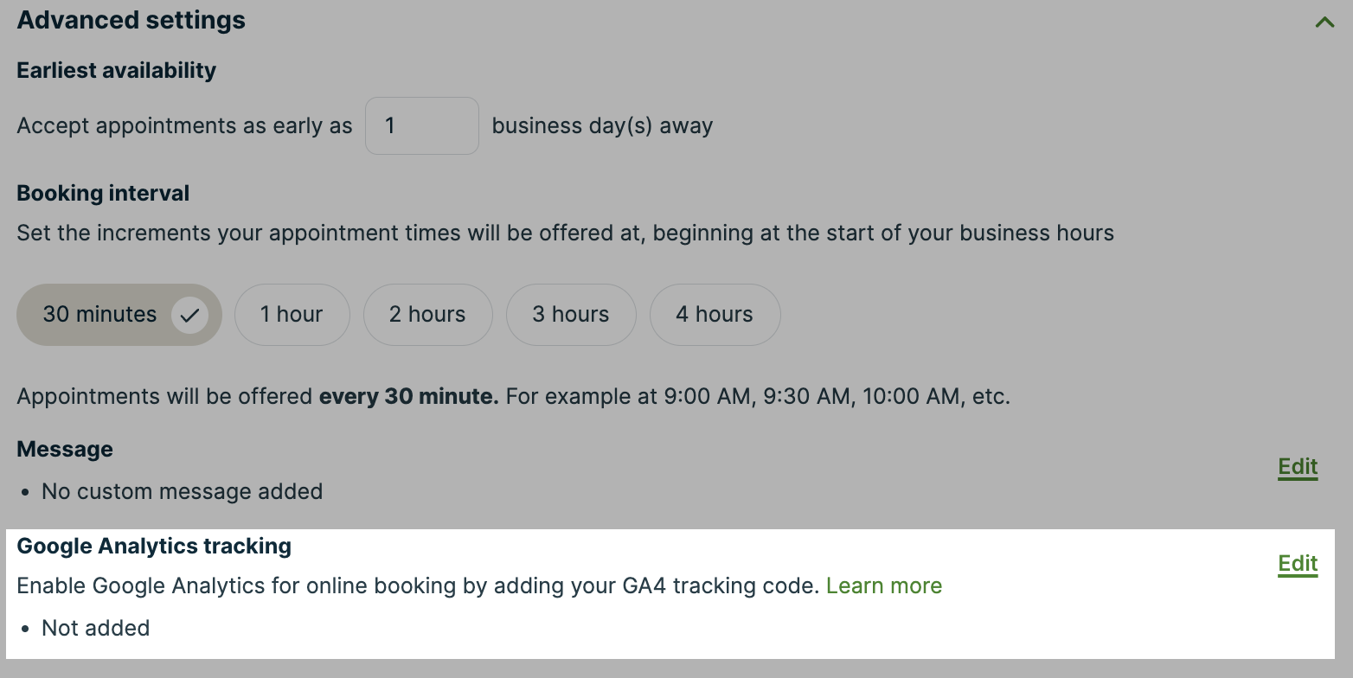1353x678 pixels.
Task: Set booking interval to 2 hours
Action: click(427, 315)
